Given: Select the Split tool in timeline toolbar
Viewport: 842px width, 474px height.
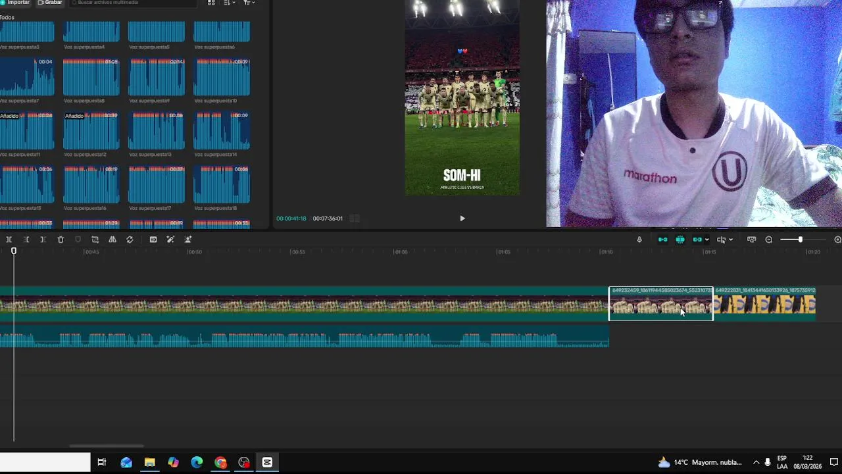Looking at the screenshot, I should click(x=9, y=240).
